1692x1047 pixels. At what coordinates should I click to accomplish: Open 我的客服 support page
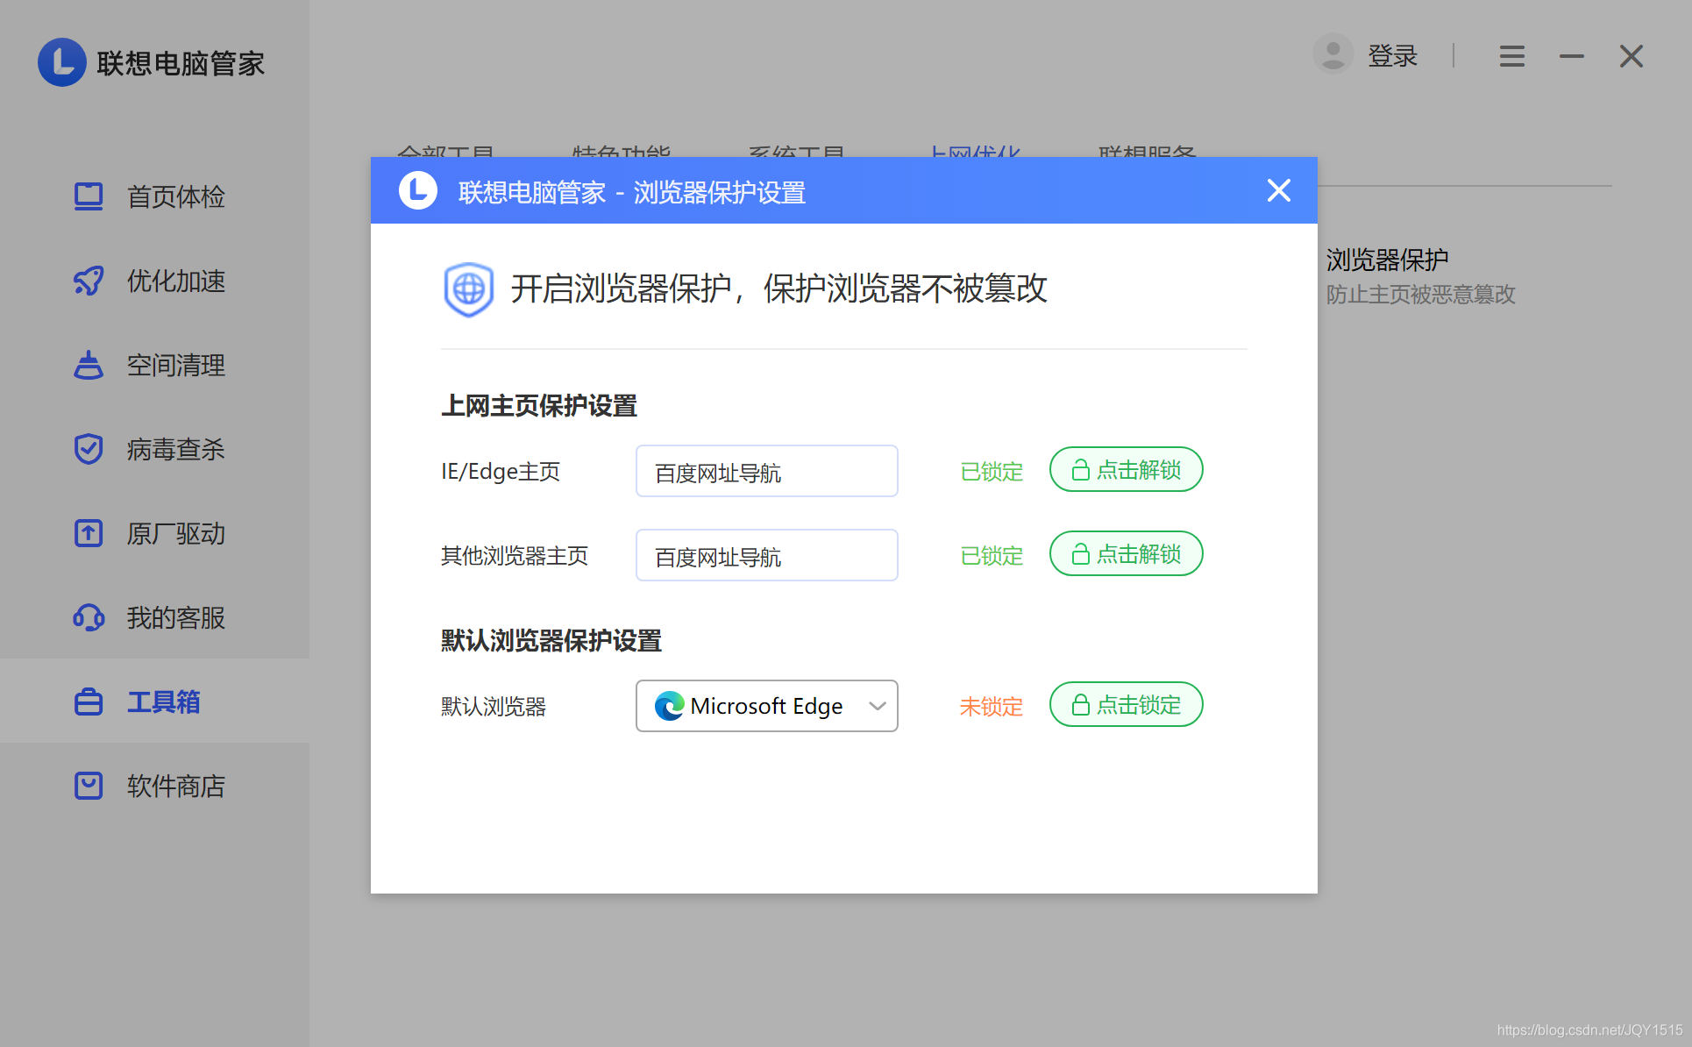click(x=154, y=617)
